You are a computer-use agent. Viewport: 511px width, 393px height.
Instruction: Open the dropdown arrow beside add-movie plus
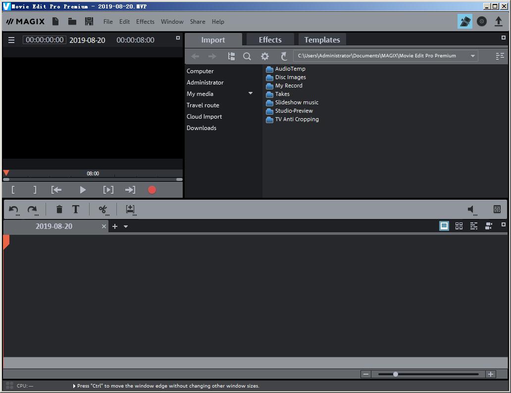pos(126,226)
